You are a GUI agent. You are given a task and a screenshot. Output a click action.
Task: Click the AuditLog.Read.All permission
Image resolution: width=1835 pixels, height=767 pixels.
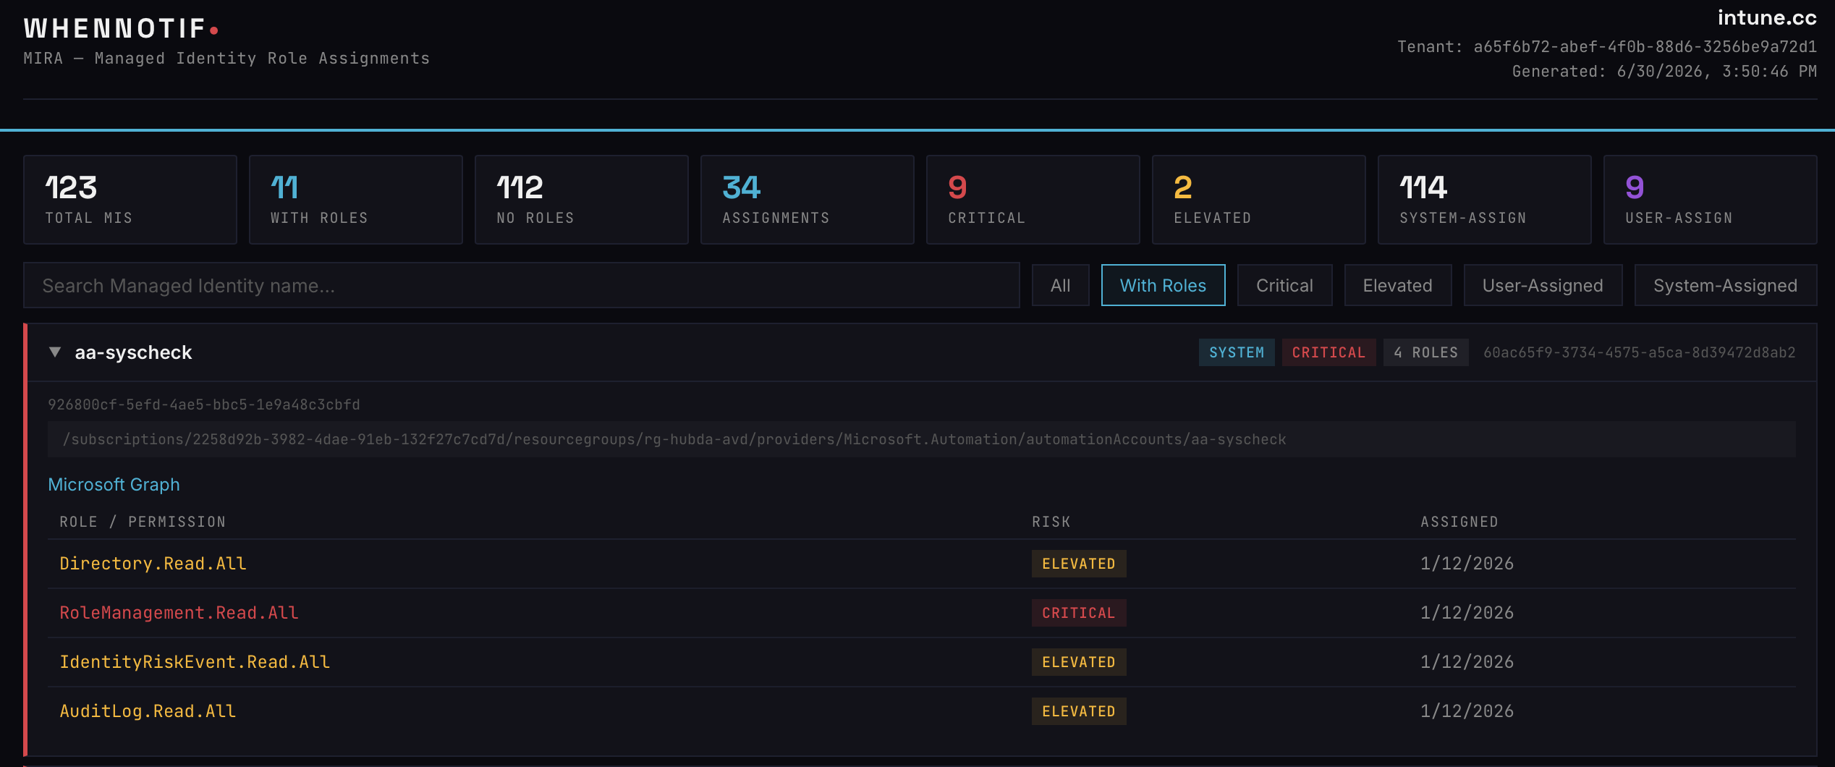tap(148, 711)
